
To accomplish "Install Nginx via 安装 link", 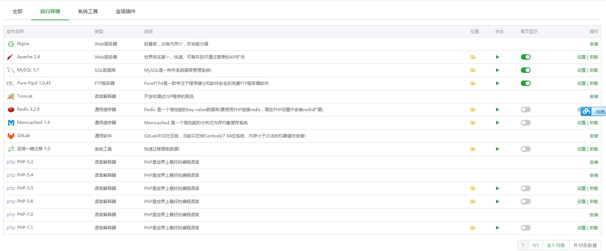I will coord(594,44).
